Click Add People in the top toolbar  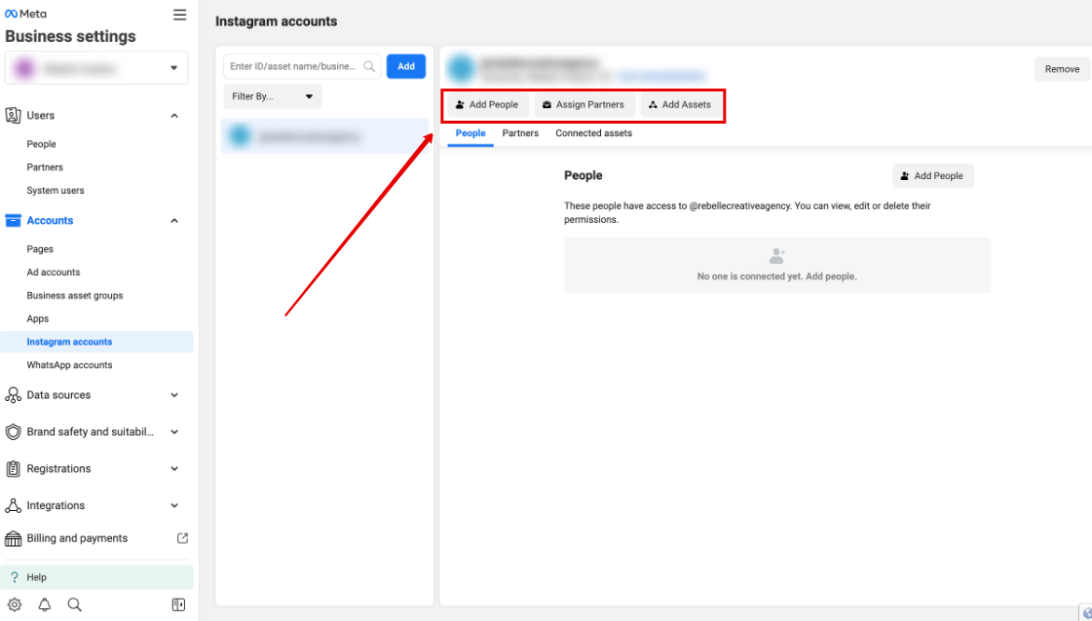(487, 104)
